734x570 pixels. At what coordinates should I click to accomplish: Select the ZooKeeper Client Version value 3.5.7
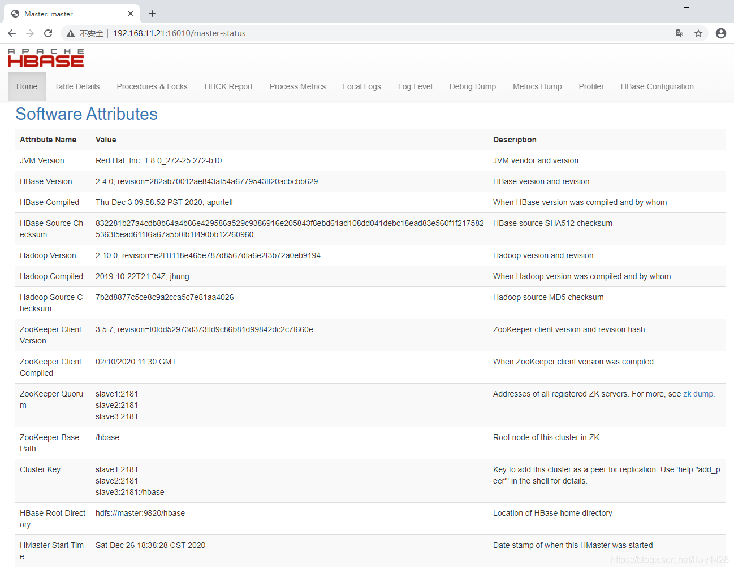click(204, 329)
